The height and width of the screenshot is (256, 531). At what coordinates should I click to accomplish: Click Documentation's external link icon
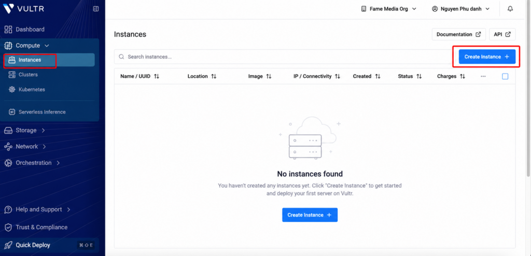478,34
